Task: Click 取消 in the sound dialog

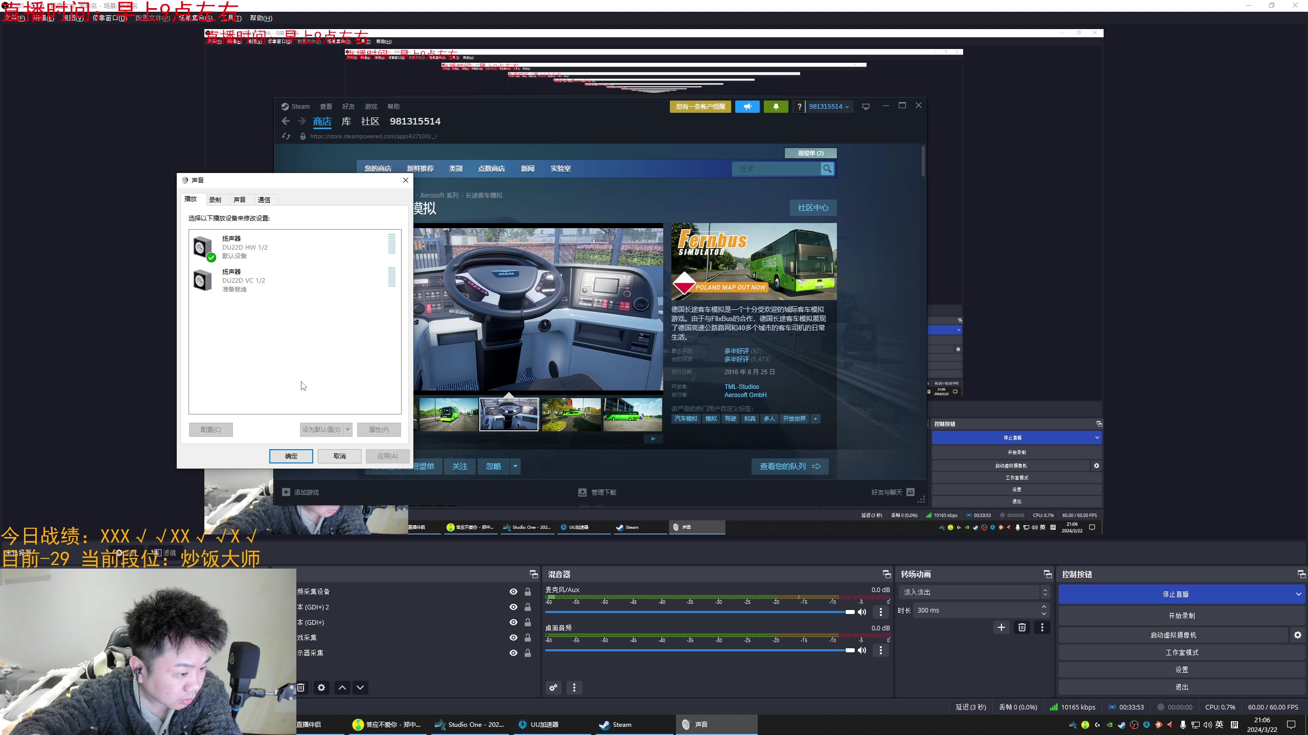Action: coord(340,456)
